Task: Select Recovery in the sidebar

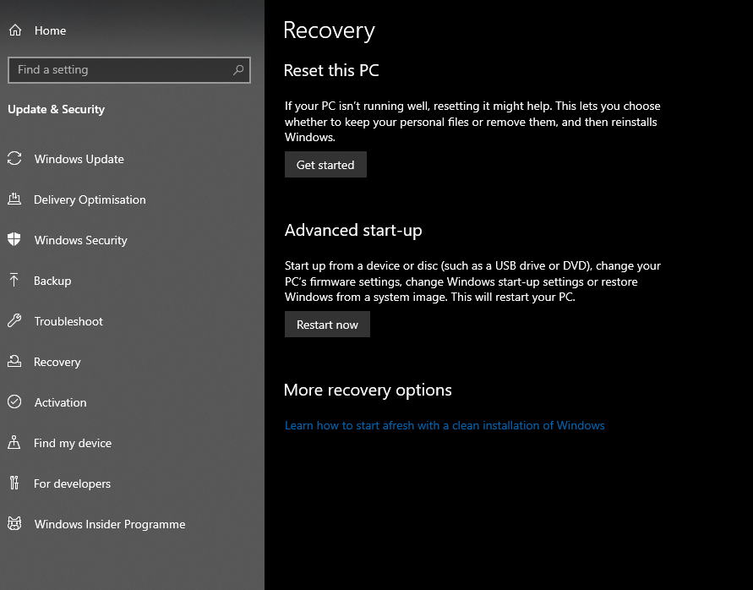Action: [x=57, y=362]
